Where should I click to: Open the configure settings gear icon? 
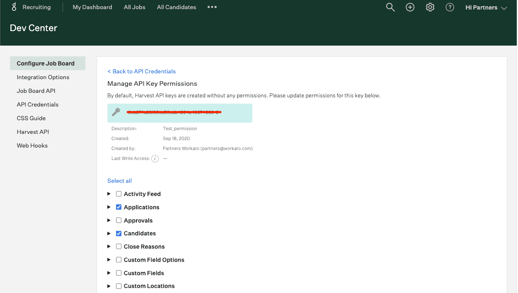click(x=430, y=7)
